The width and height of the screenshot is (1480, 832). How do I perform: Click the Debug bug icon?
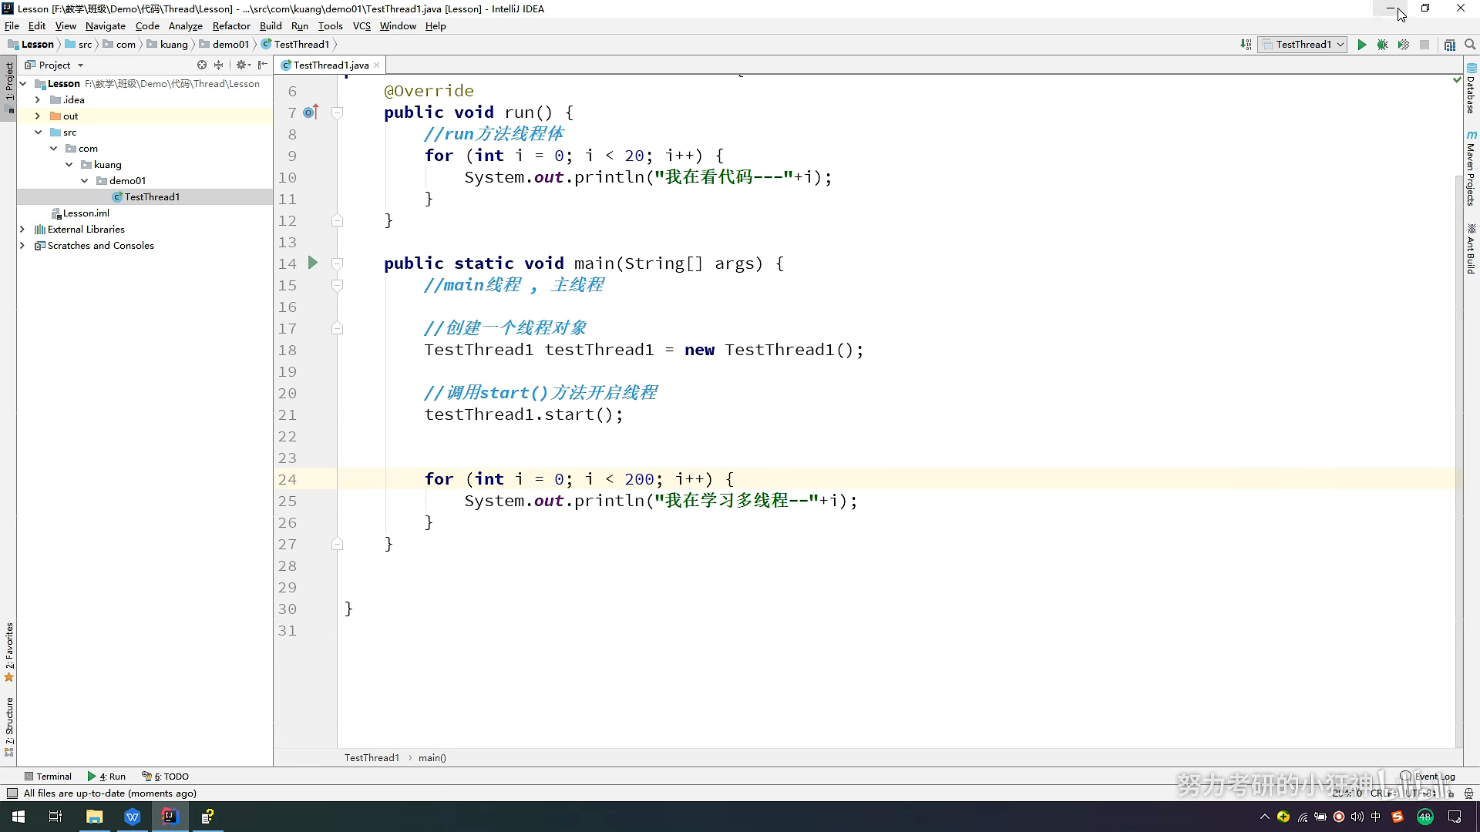(1383, 45)
